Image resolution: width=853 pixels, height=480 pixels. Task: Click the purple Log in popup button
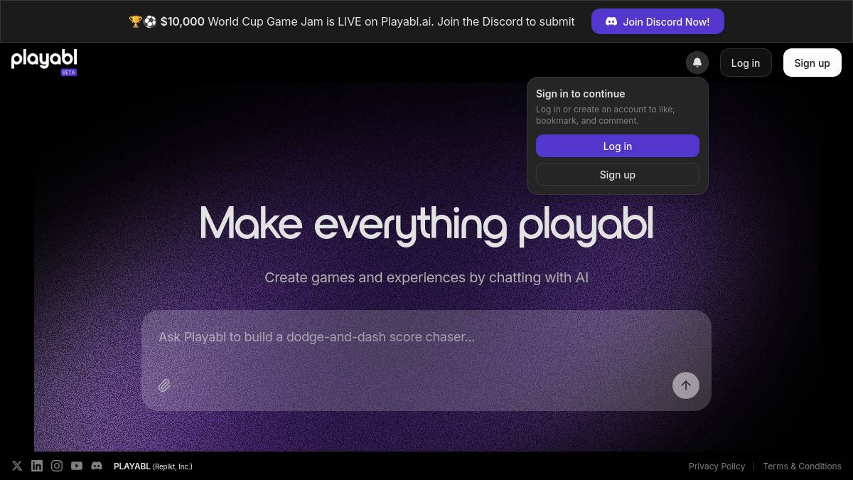coord(618,146)
